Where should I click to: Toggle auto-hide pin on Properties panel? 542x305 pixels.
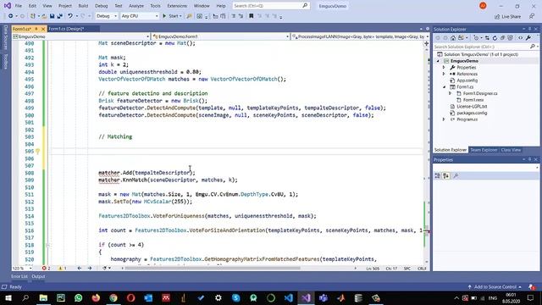tap(529, 159)
